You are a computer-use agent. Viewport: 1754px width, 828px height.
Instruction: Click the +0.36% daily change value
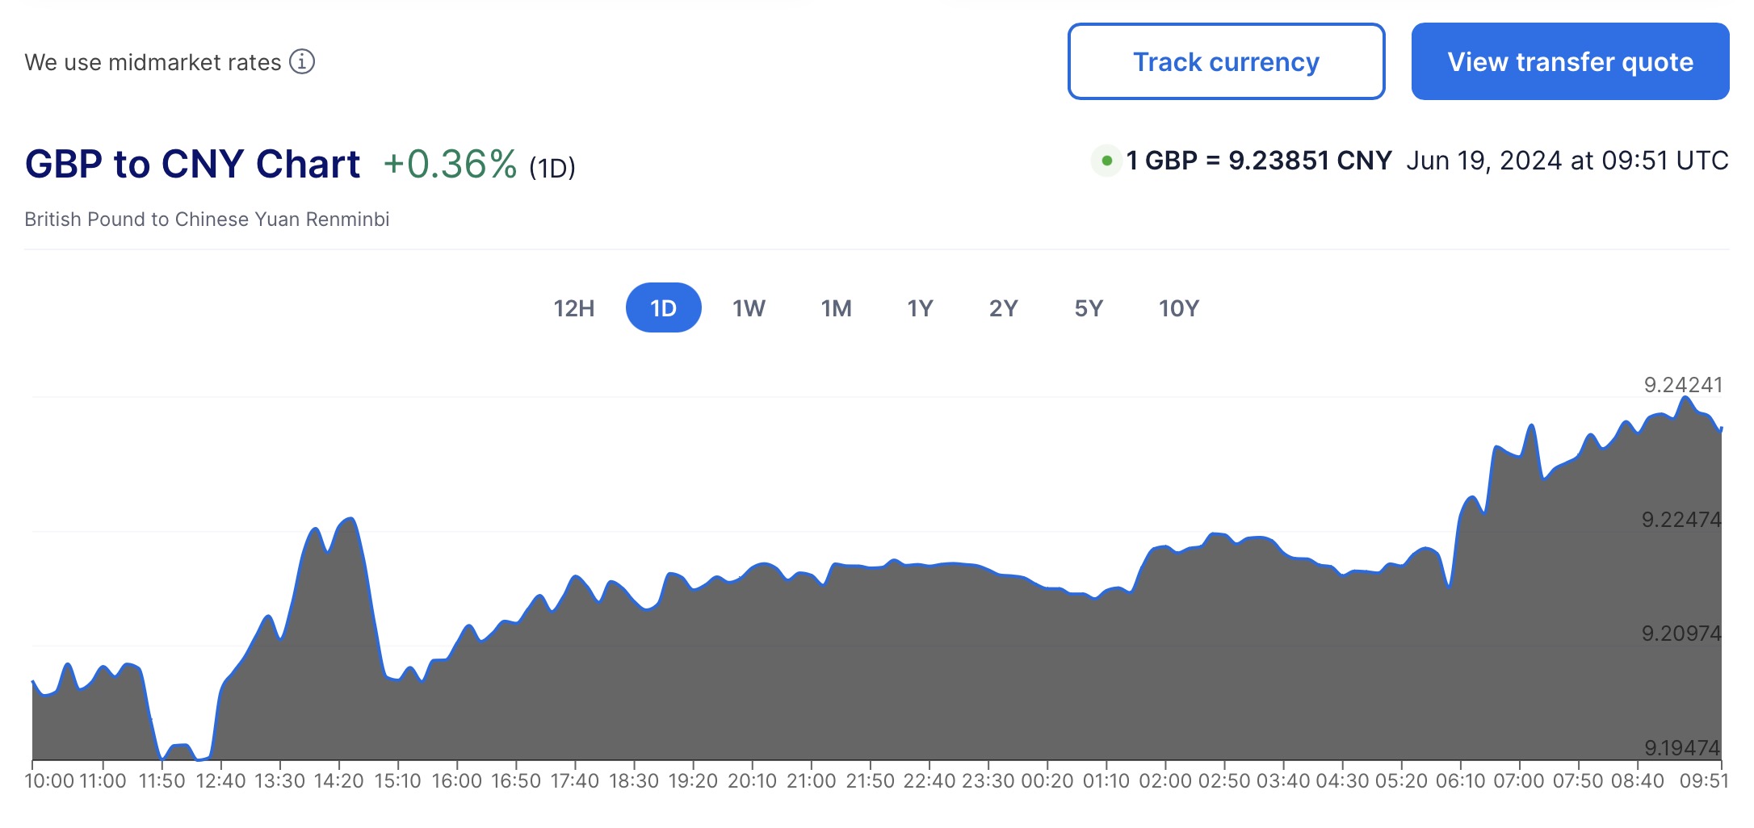coord(449,165)
